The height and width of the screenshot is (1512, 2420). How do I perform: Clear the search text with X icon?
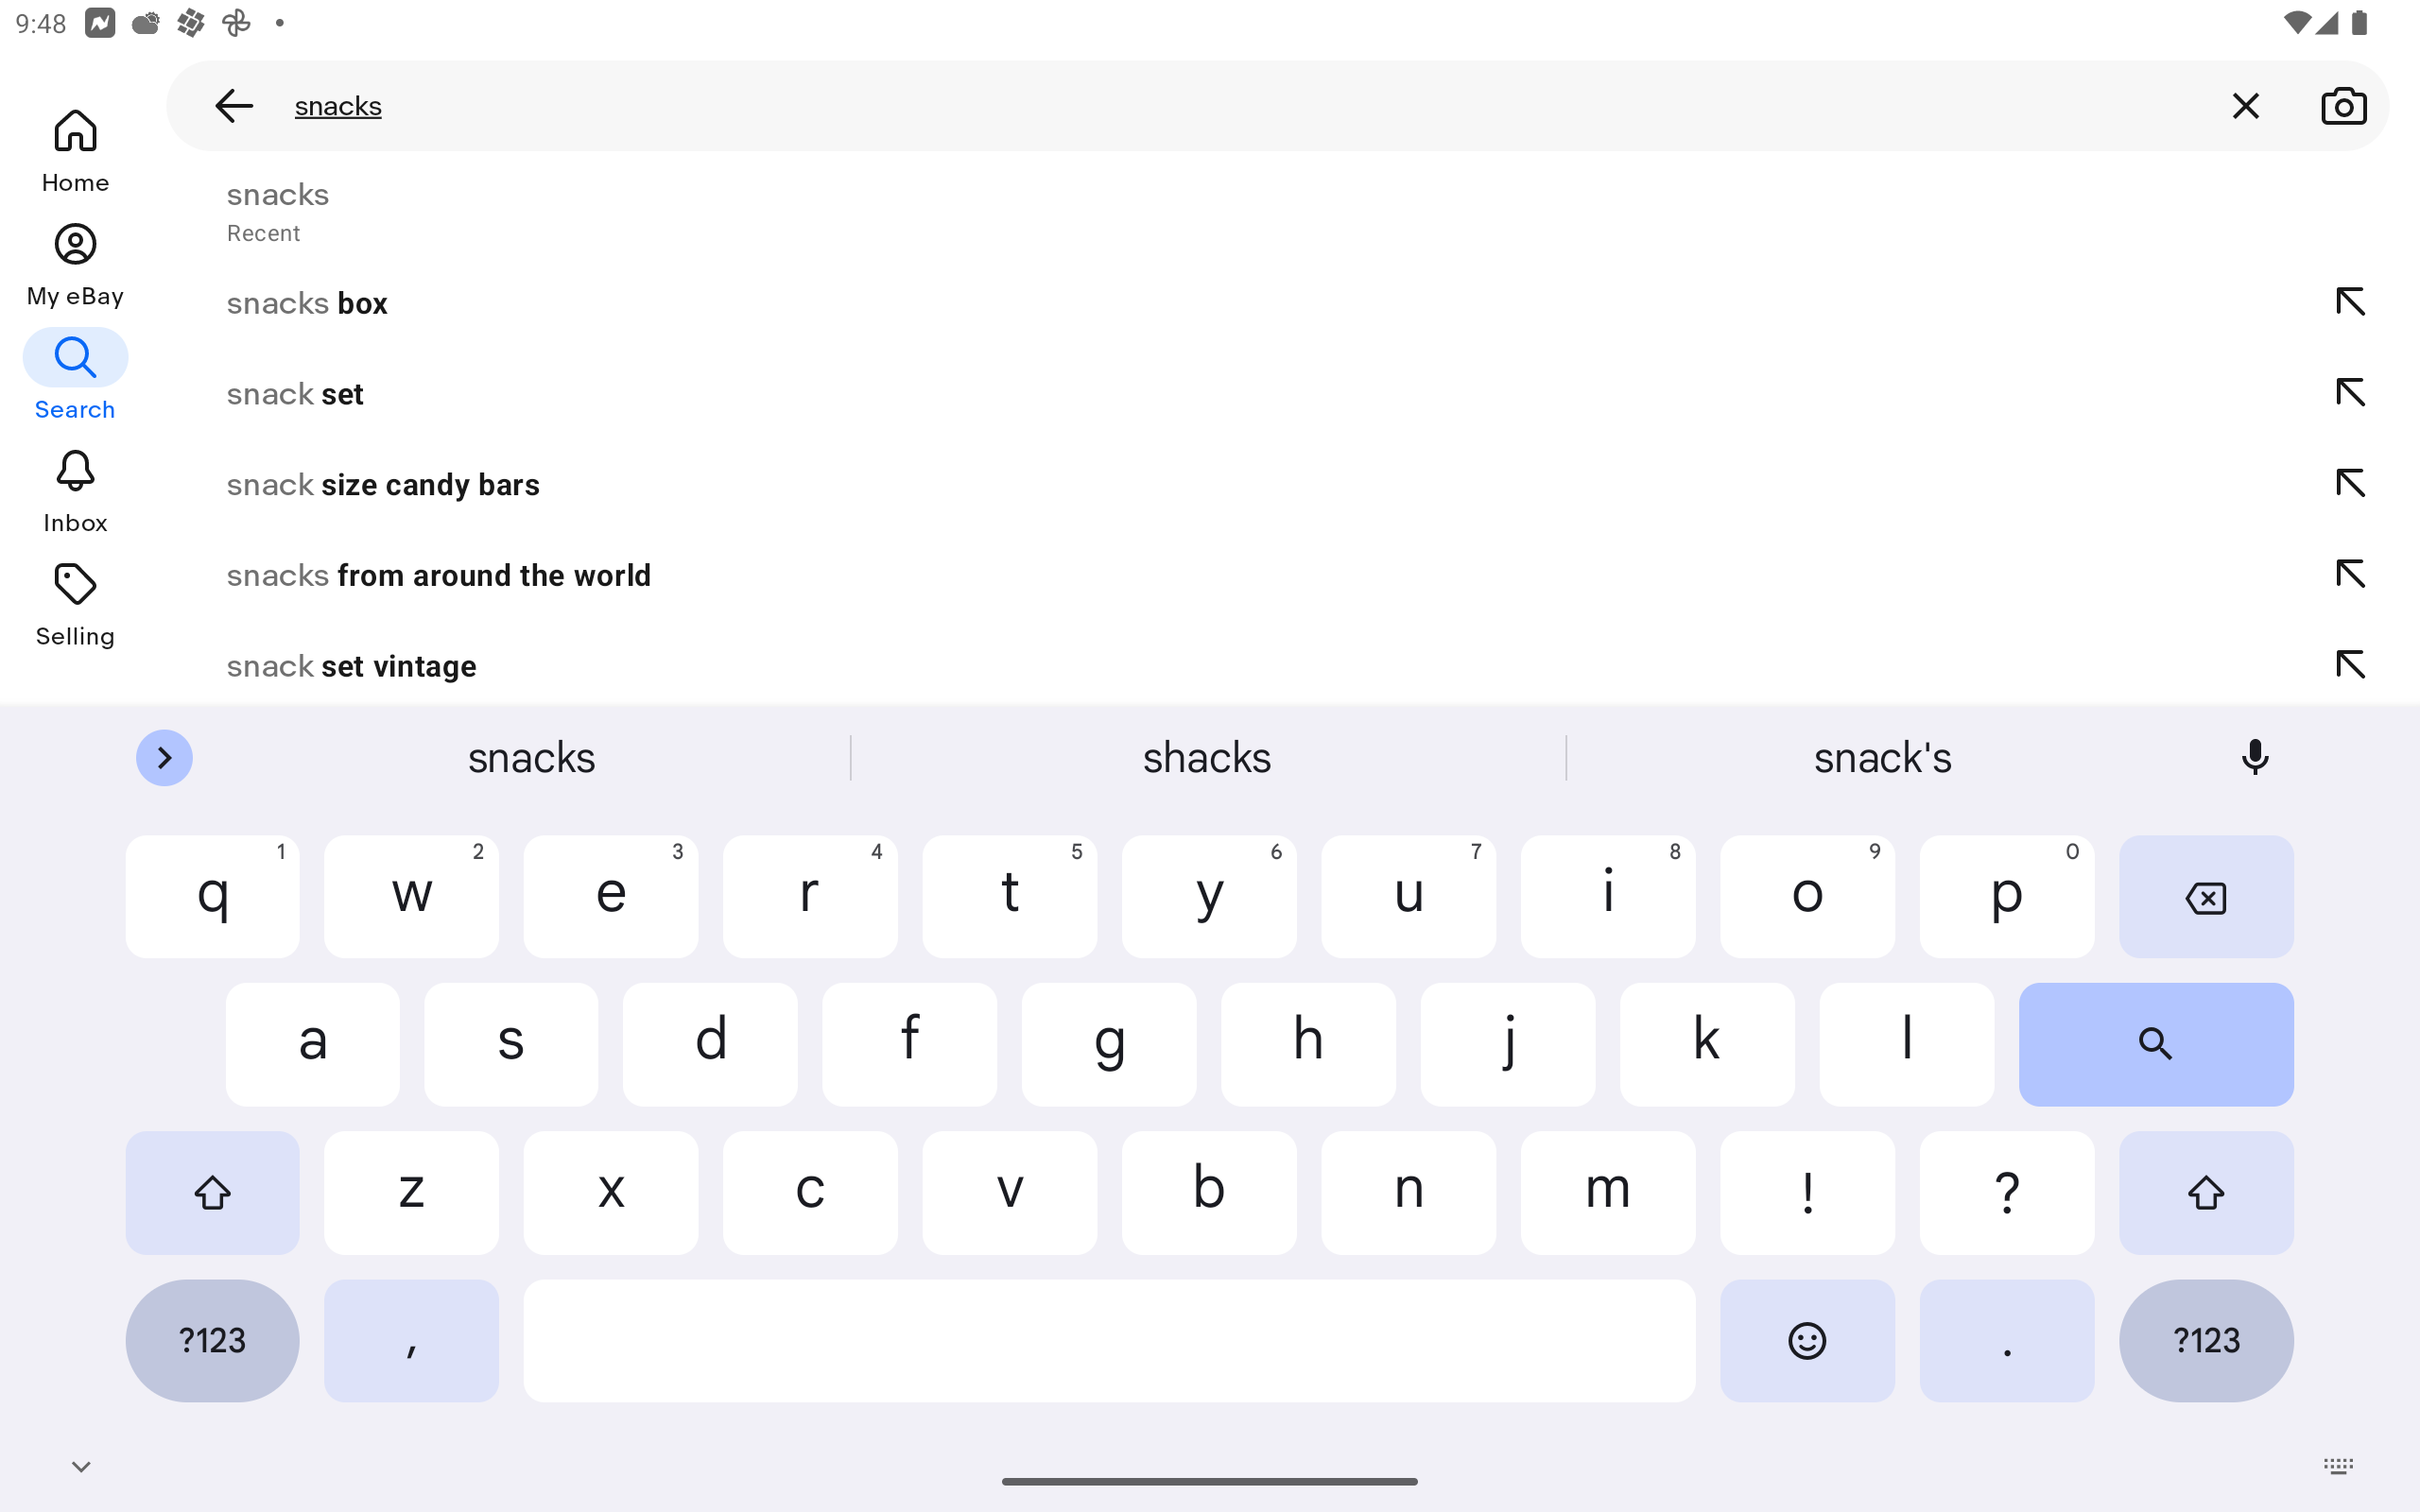2245,106
